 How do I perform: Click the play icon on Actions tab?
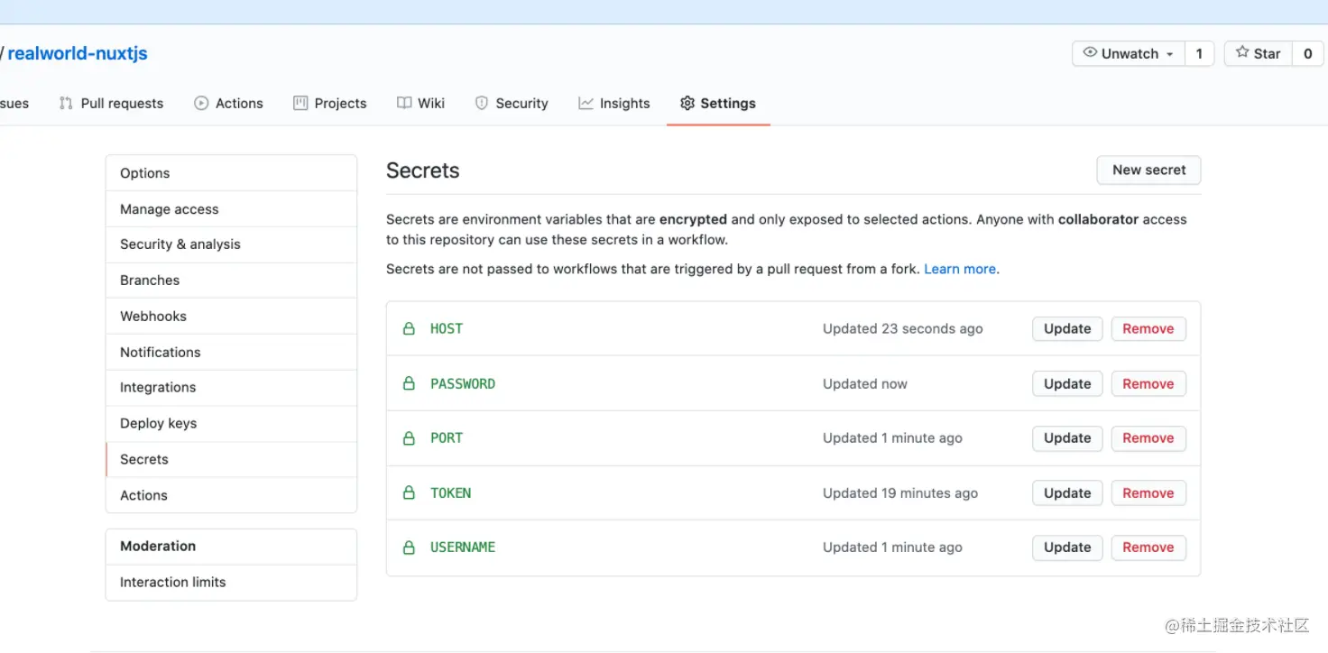click(201, 104)
